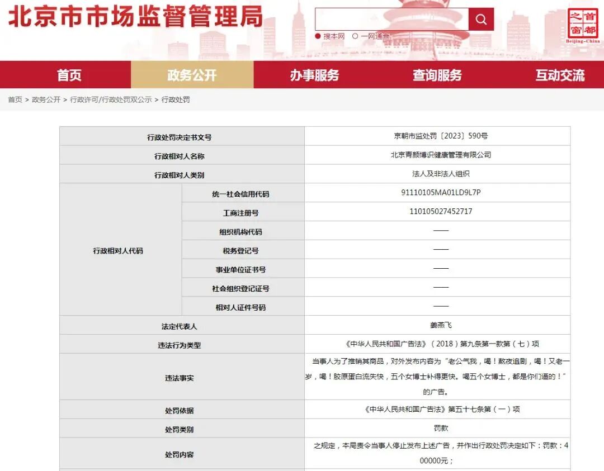Select registration number 110105027452717
604x471 pixels.
coord(441,211)
